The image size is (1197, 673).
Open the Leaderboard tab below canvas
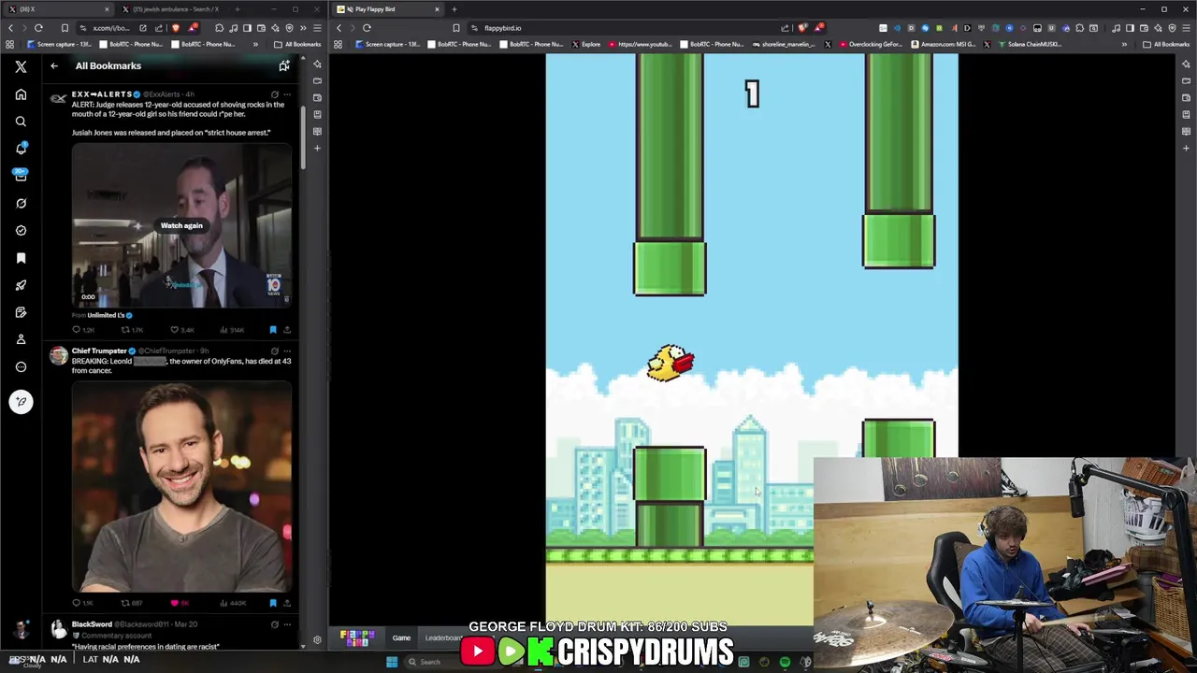pyautogui.click(x=443, y=638)
